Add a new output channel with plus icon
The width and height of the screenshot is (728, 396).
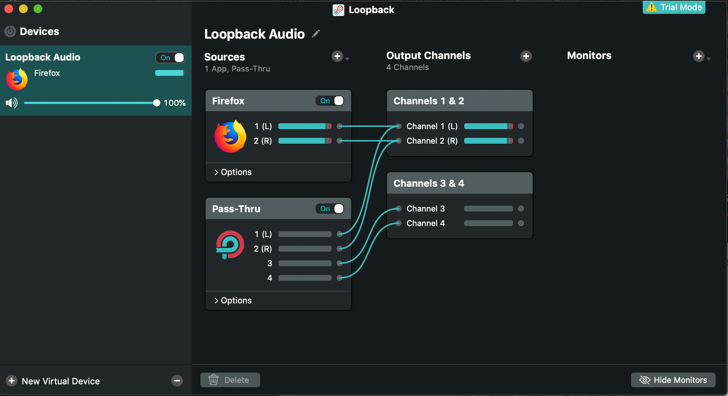[526, 56]
